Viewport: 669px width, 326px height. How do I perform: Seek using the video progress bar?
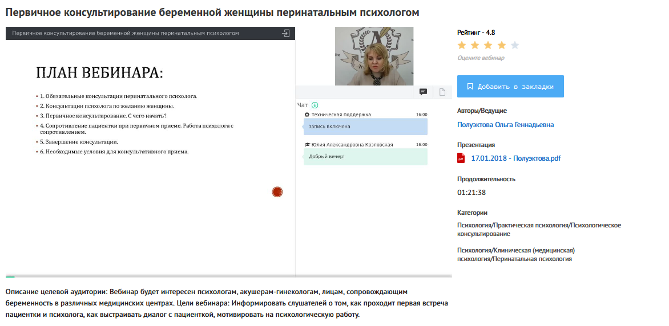coord(228,276)
